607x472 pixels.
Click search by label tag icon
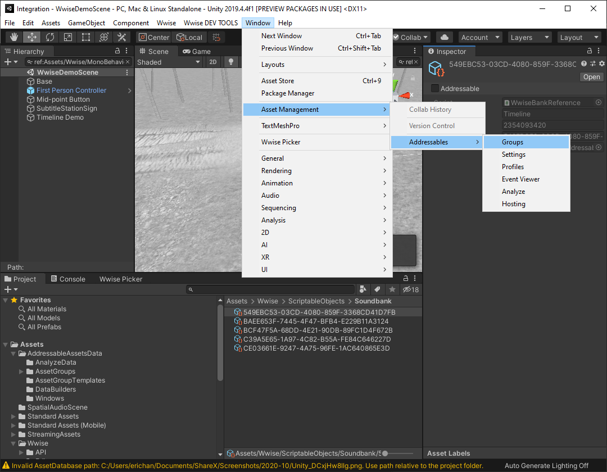pos(377,289)
